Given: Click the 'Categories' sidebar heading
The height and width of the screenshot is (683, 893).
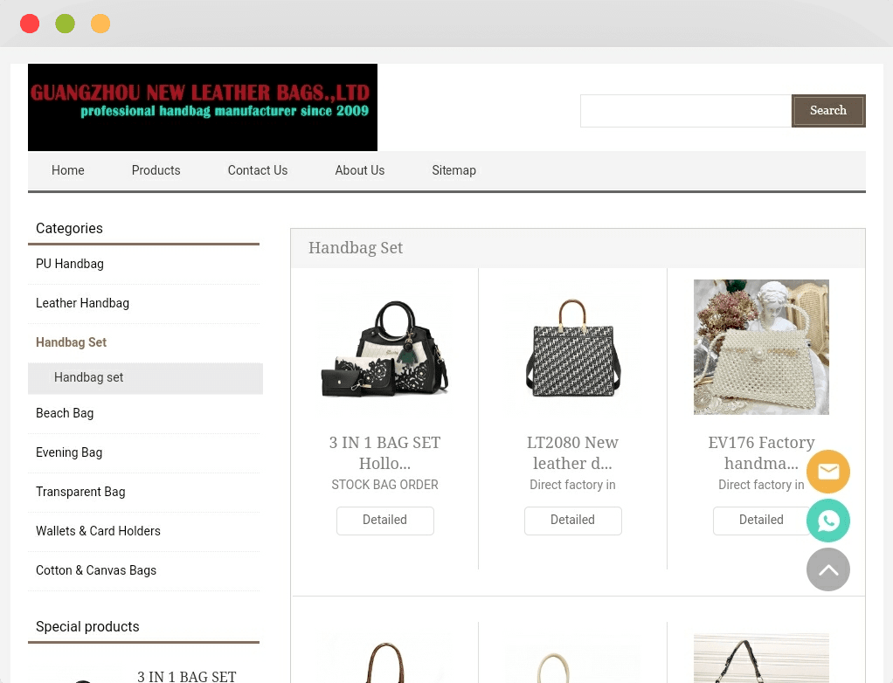Looking at the screenshot, I should pyautogui.click(x=70, y=228).
